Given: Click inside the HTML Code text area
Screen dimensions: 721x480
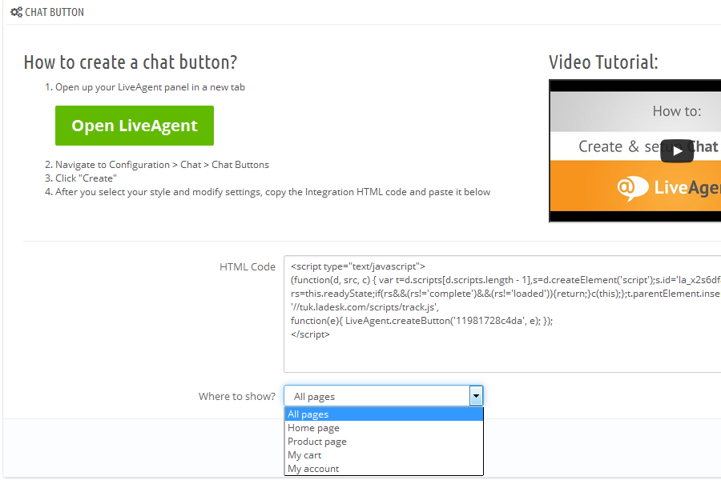Looking at the screenshot, I should (x=502, y=314).
